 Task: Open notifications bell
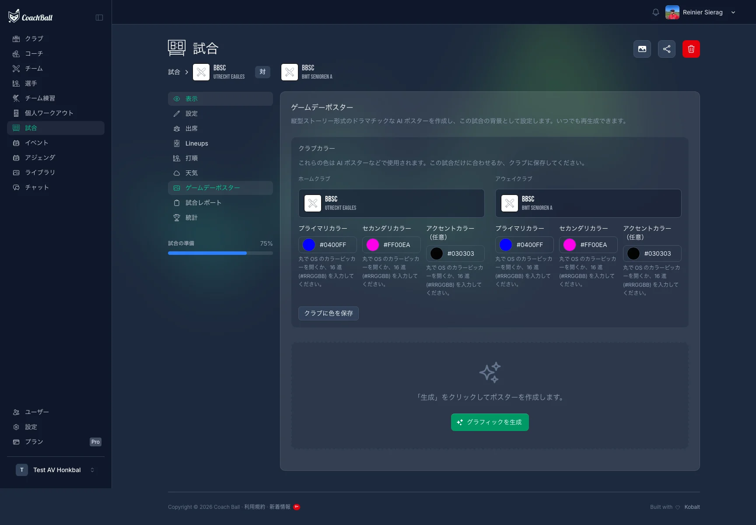tap(655, 12)
